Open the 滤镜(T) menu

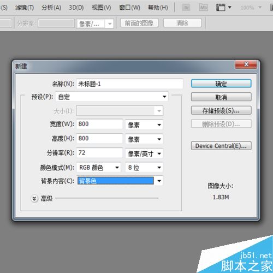(25, 8)
